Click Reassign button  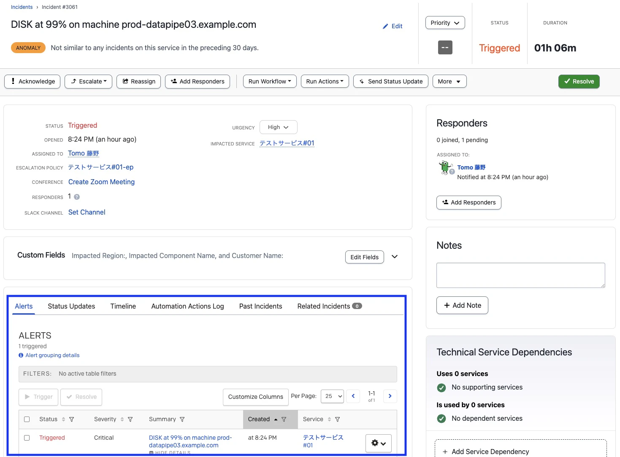point(139,81)
